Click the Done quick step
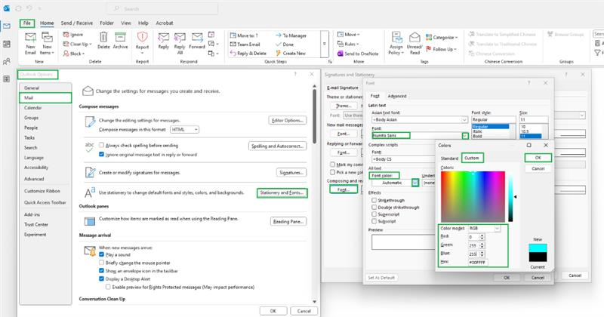The image size is (604, 317). 285,45
